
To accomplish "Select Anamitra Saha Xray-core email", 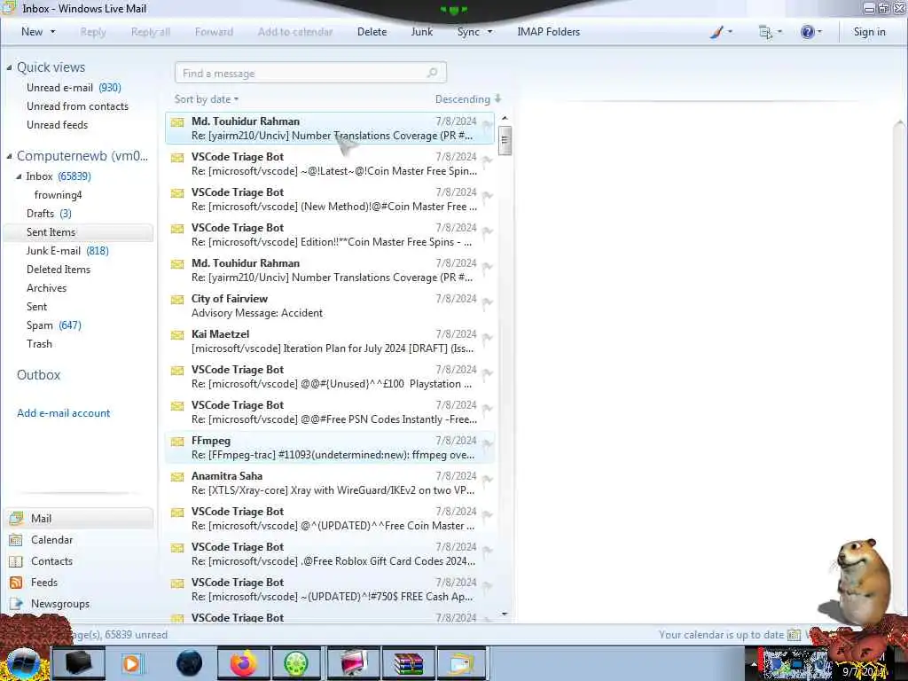I will (330, 483).
